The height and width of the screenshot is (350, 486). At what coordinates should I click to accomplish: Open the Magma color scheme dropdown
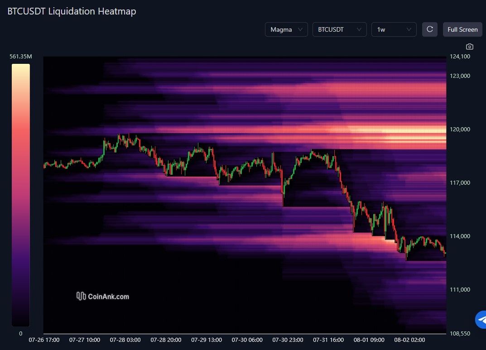pyautogui.click(x=286, y=29)
